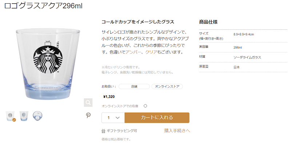The height and width of the screenshot is (143, 291).
Task: Click the orange checkmark badge on thumbnail
Action: pyautogui.click(x=14, y=120)
